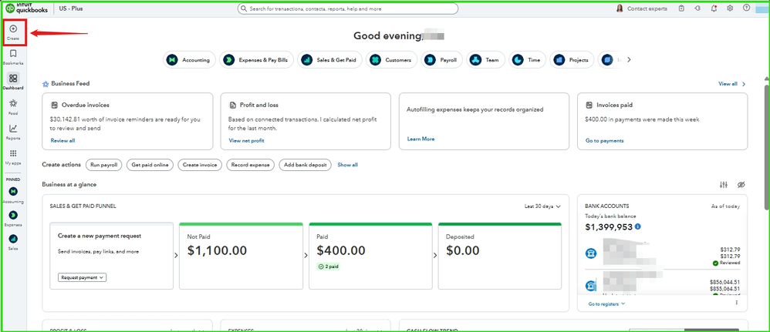The width and height of the screenshot is (770, 332).
Task: Open the Help question mark icon
Action: tap(746, 8)
